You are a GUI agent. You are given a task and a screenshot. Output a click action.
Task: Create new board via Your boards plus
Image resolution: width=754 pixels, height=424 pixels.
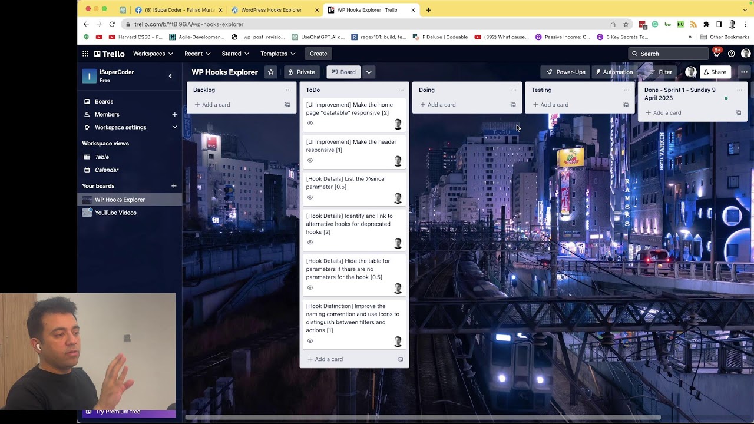174,186
